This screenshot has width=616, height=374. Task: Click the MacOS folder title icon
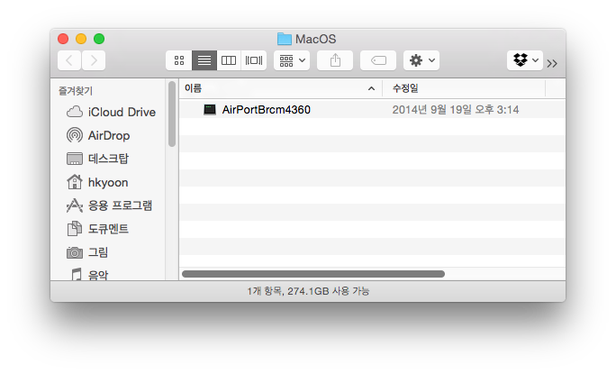(x=285, y=39)
